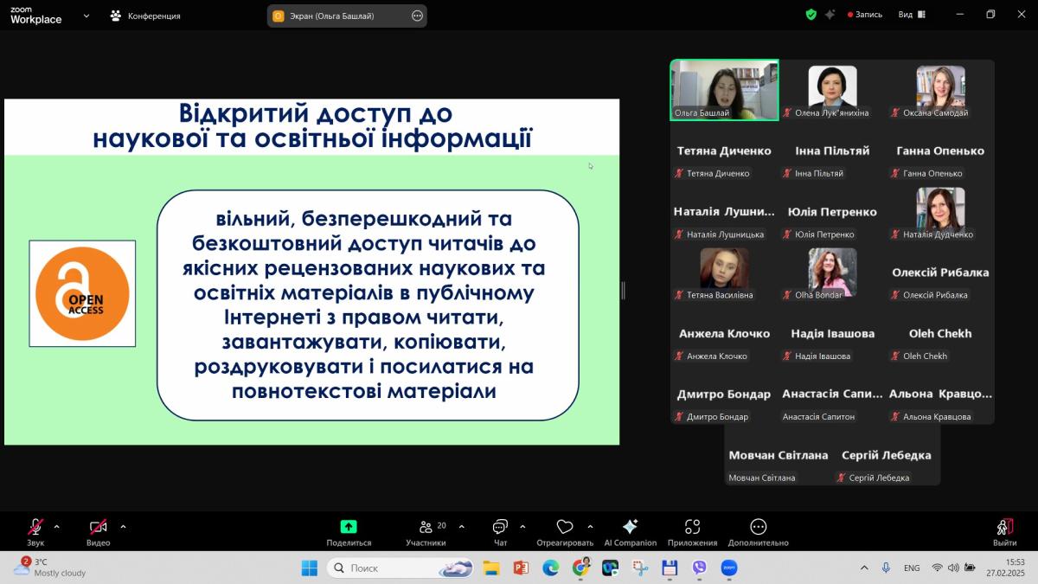Click the green encryption shield icon
Image resolution: width=1038 pixels, height=584 pixels.
[x=811, y=15]
